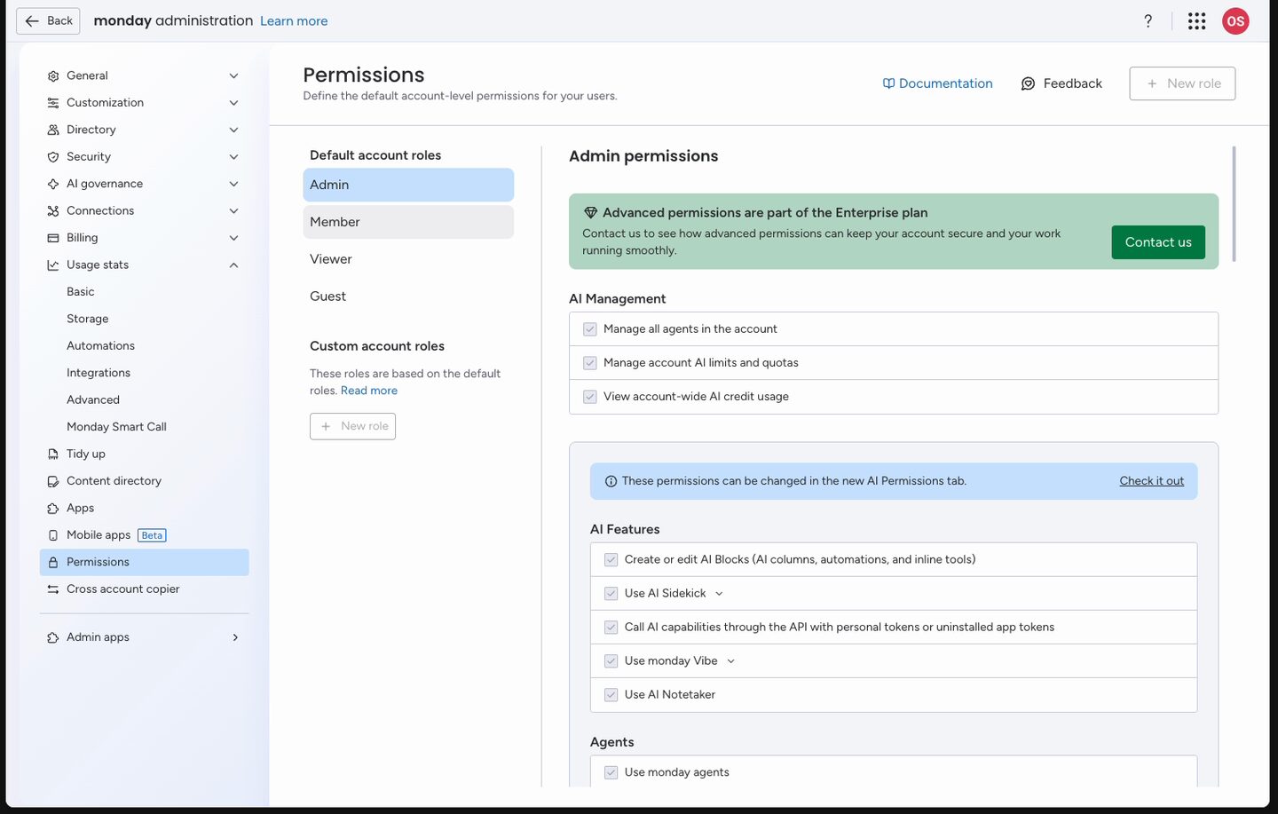Click the diamond icon in Enterprise banner
The image size is (1278, 814).
(x=590, y=213)
